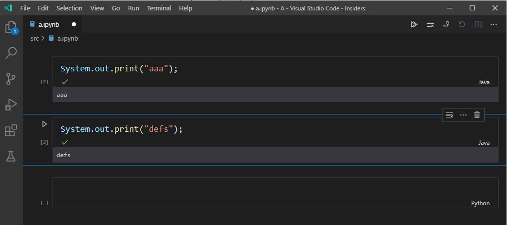Open the Run menu
507x225 pixels.
click(x=133, y=8)
